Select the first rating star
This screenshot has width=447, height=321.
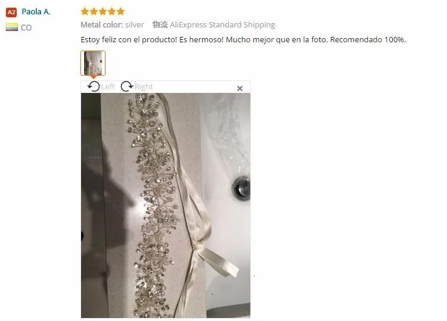(85, 11)
